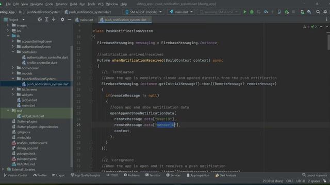Open Project panel options gear
Viewport: 330px width, 185px height.
(62, 20)
